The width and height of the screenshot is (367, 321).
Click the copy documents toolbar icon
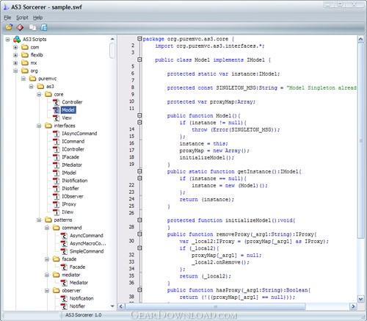point(32,27)
